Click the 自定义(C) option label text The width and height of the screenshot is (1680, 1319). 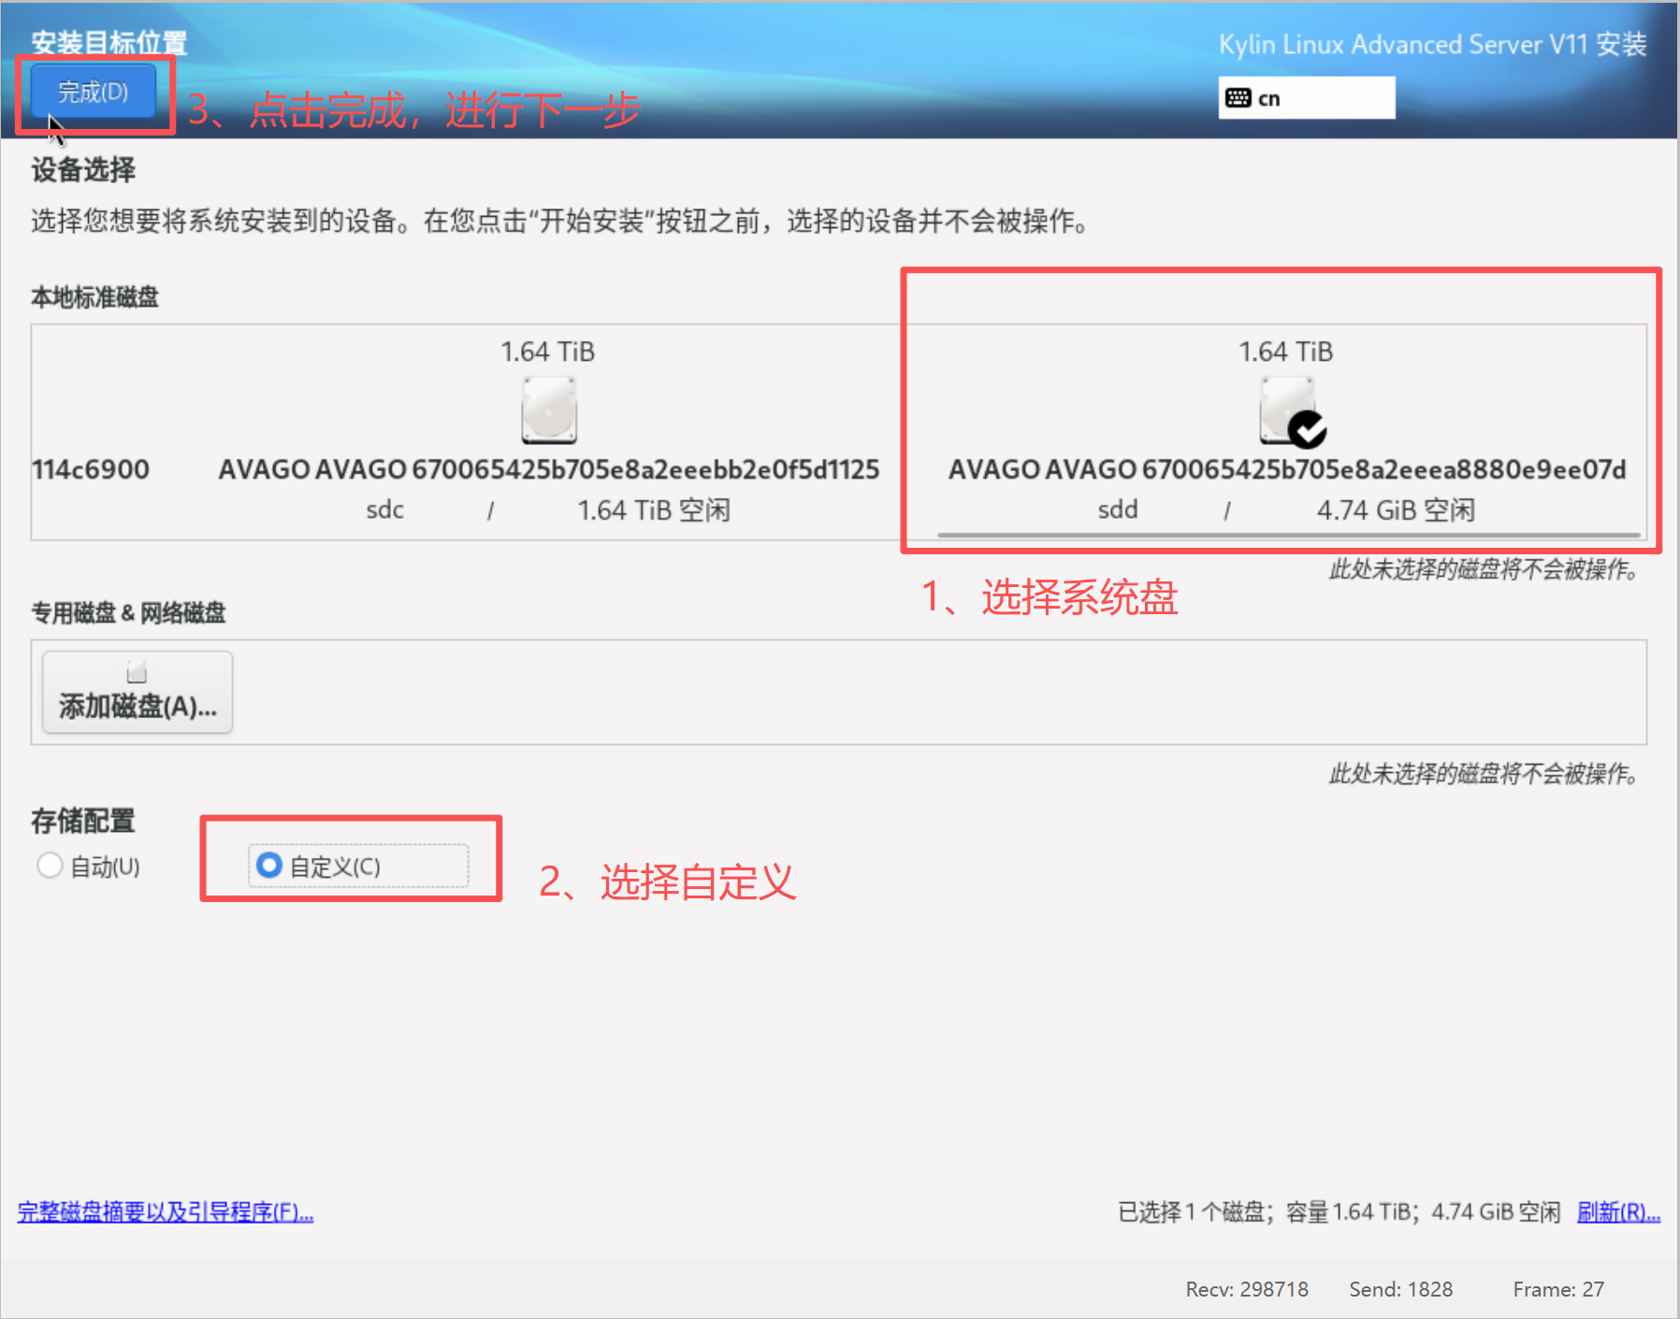(335, 867)
